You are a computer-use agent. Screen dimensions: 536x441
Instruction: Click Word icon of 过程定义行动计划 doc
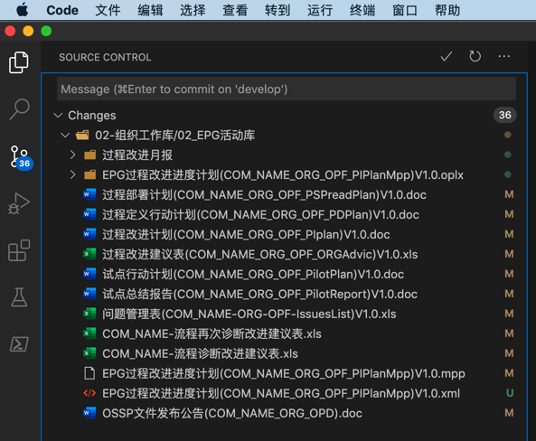pos(89,214)
